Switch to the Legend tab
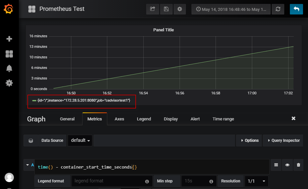This screenshot has width=308, height=189. (x=144, y=119)
